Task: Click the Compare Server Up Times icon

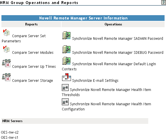Action: [6, 63]
